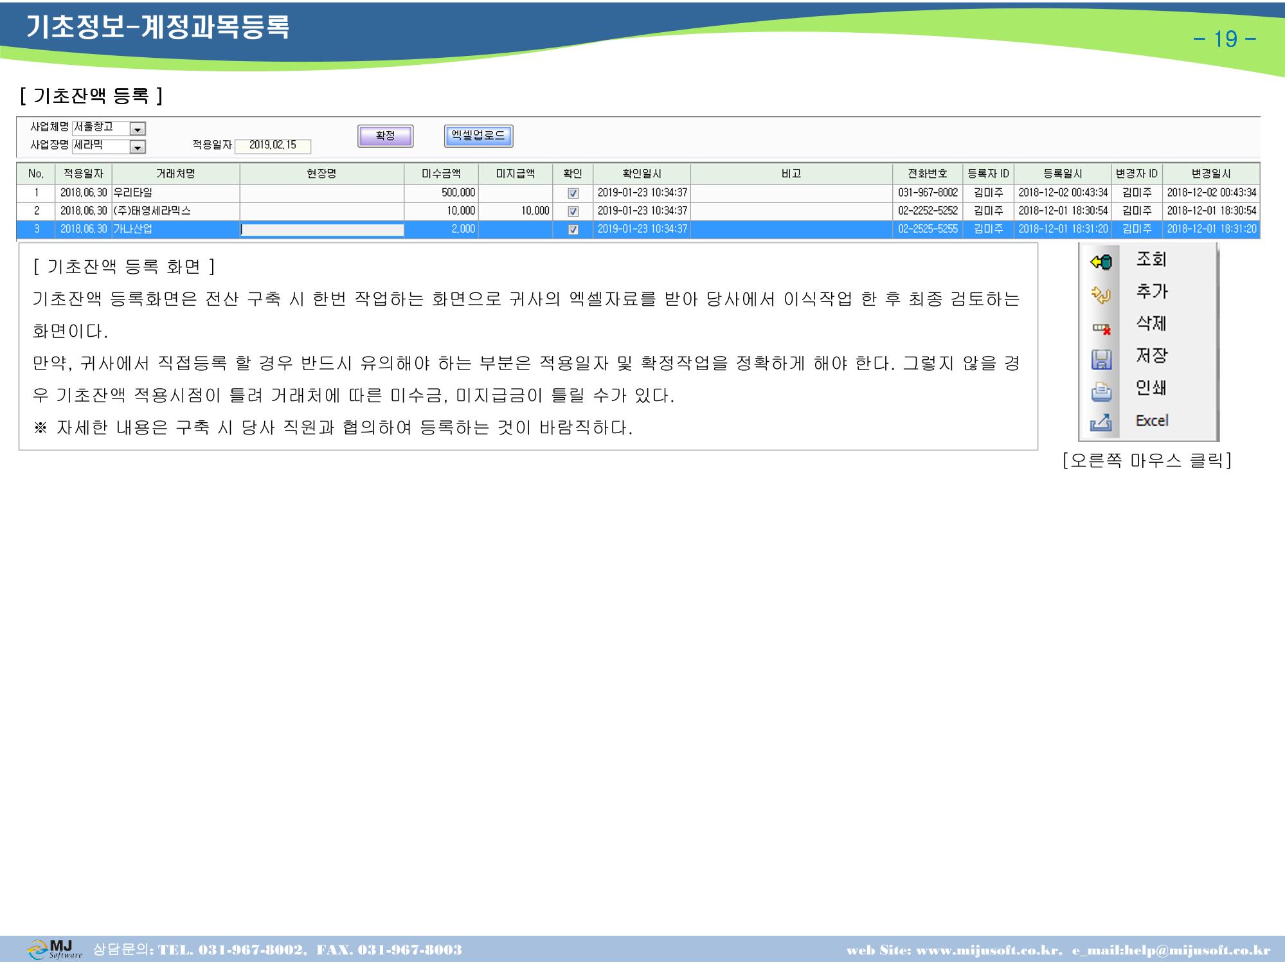Uncheck 확인 checkbox for 우리타일 row
This screenshot has height=964, width=1285.
[x=573, y=193]
